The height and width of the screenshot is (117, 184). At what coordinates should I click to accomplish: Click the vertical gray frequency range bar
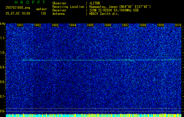tap(6, 71)
